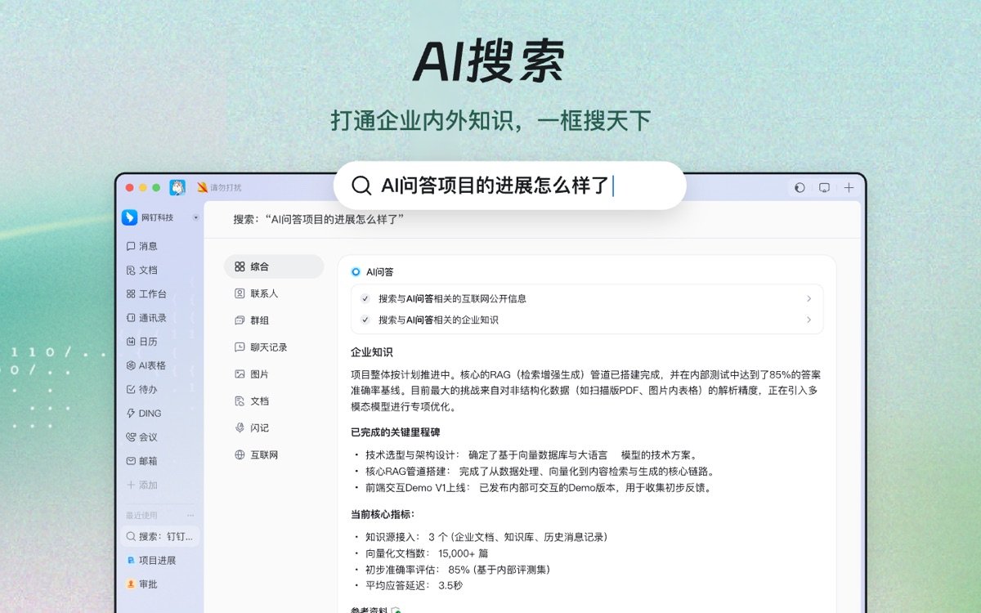Open the 最近使用 more options ellipsis
Image resolution: width=981 pixels, height=613 pixels.
[x=189, y=513]
